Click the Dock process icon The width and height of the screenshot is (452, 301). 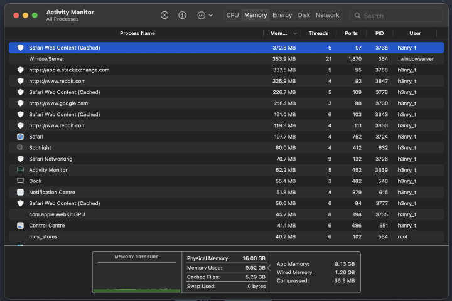point(20,181)
